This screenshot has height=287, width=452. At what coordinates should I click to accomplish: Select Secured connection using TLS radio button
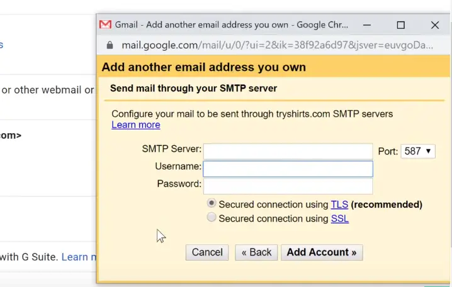pos(212,203)
